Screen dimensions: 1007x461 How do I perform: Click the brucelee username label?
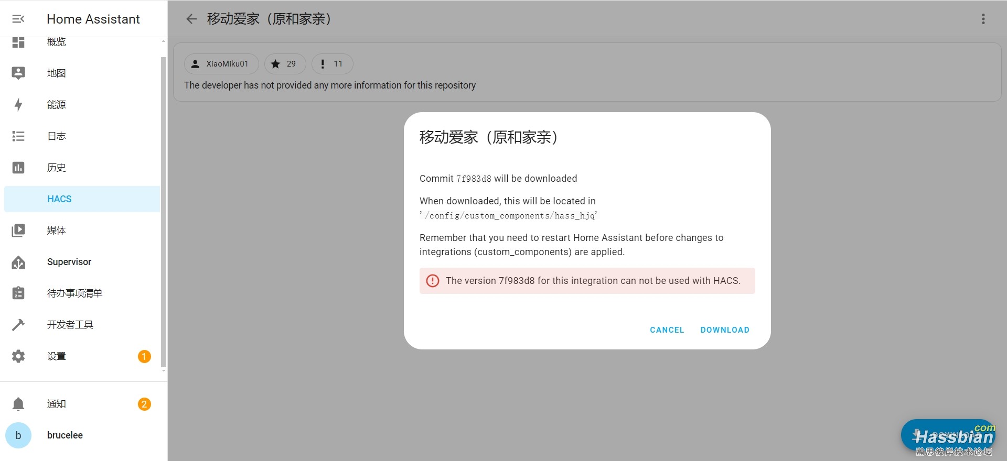(65, 435)
